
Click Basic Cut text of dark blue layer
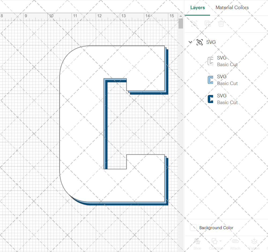227,102
